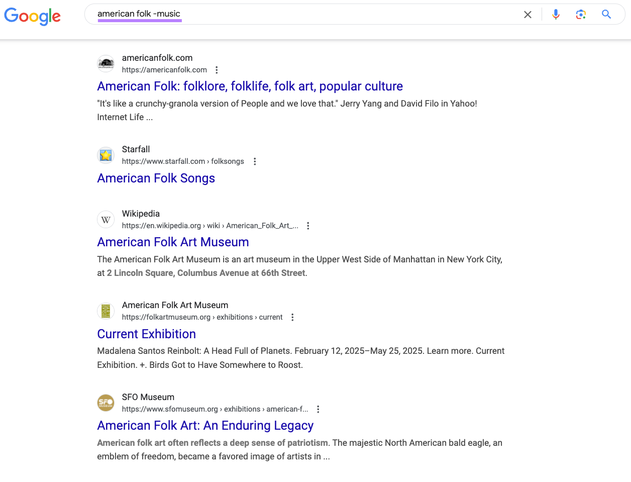Click the Wikipedia favicon
The image size is (631, 482).
pyautogui.click(x=106, y=219)
